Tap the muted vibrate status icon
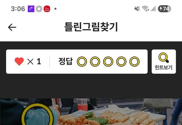The height and width of the screenshot is (125, 182). [137, 9]
